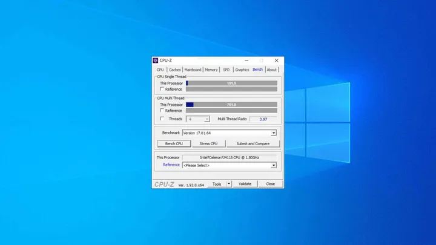Screen dimensions: 436x245
Task: Click the Validate button
Action: pyautogui.click(x=245, y=184)
